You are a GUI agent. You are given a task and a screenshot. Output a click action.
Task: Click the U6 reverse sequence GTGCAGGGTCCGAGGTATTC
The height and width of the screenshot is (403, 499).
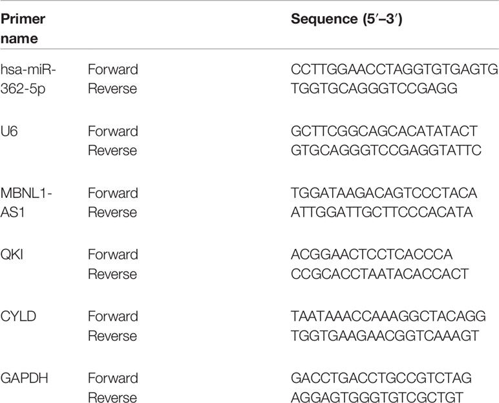(x=386, y=150)
